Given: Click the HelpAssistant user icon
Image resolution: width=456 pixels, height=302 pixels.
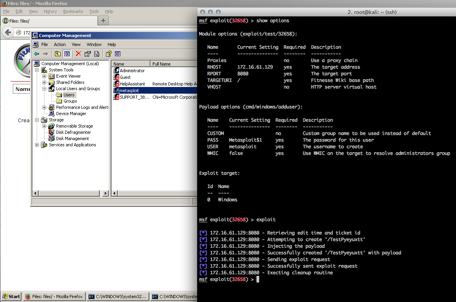Looking at the screenshot, I should point(116,84).
